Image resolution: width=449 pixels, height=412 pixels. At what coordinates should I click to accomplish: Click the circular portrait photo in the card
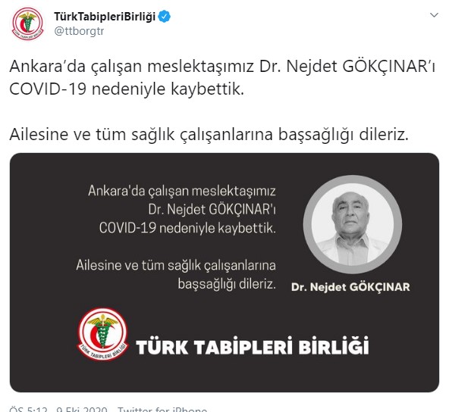pos(353,224)
